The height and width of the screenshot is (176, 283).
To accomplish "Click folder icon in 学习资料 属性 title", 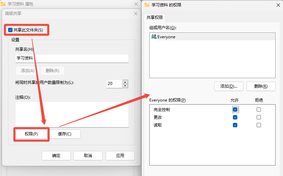I will (3, 4).
